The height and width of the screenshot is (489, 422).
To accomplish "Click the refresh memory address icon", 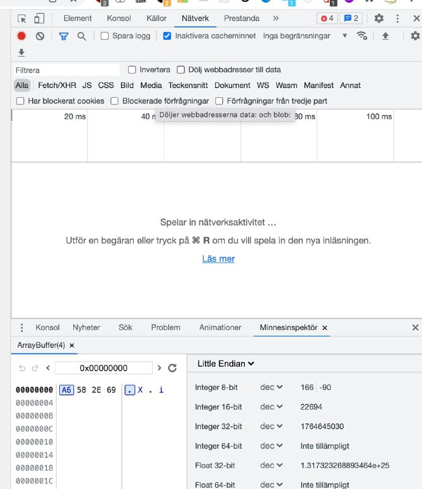I will point(172,368).
